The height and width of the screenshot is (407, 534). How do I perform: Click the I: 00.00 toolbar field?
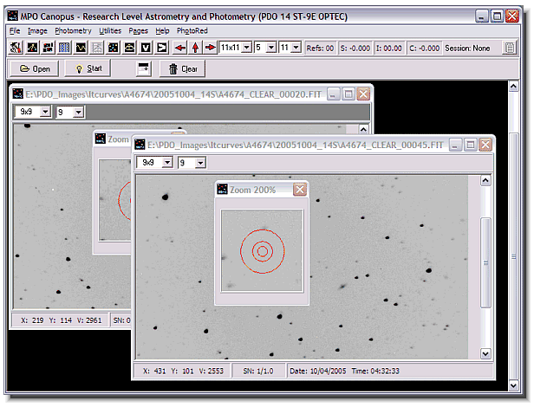(388, 48)
